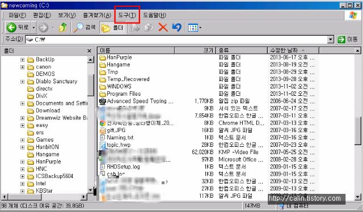Image resolution: width=363 pixels, height=212 pixels.
Task: Click the 62,020KB size cell
Action: [202, 152]
